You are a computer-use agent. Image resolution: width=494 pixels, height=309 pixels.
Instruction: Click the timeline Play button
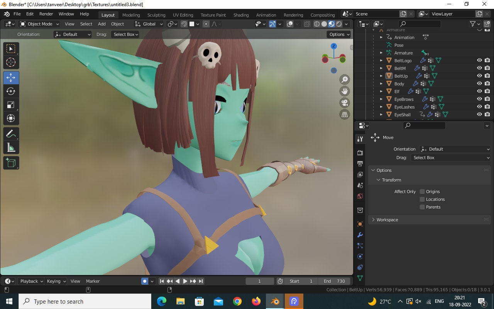[x=185, y=281]
